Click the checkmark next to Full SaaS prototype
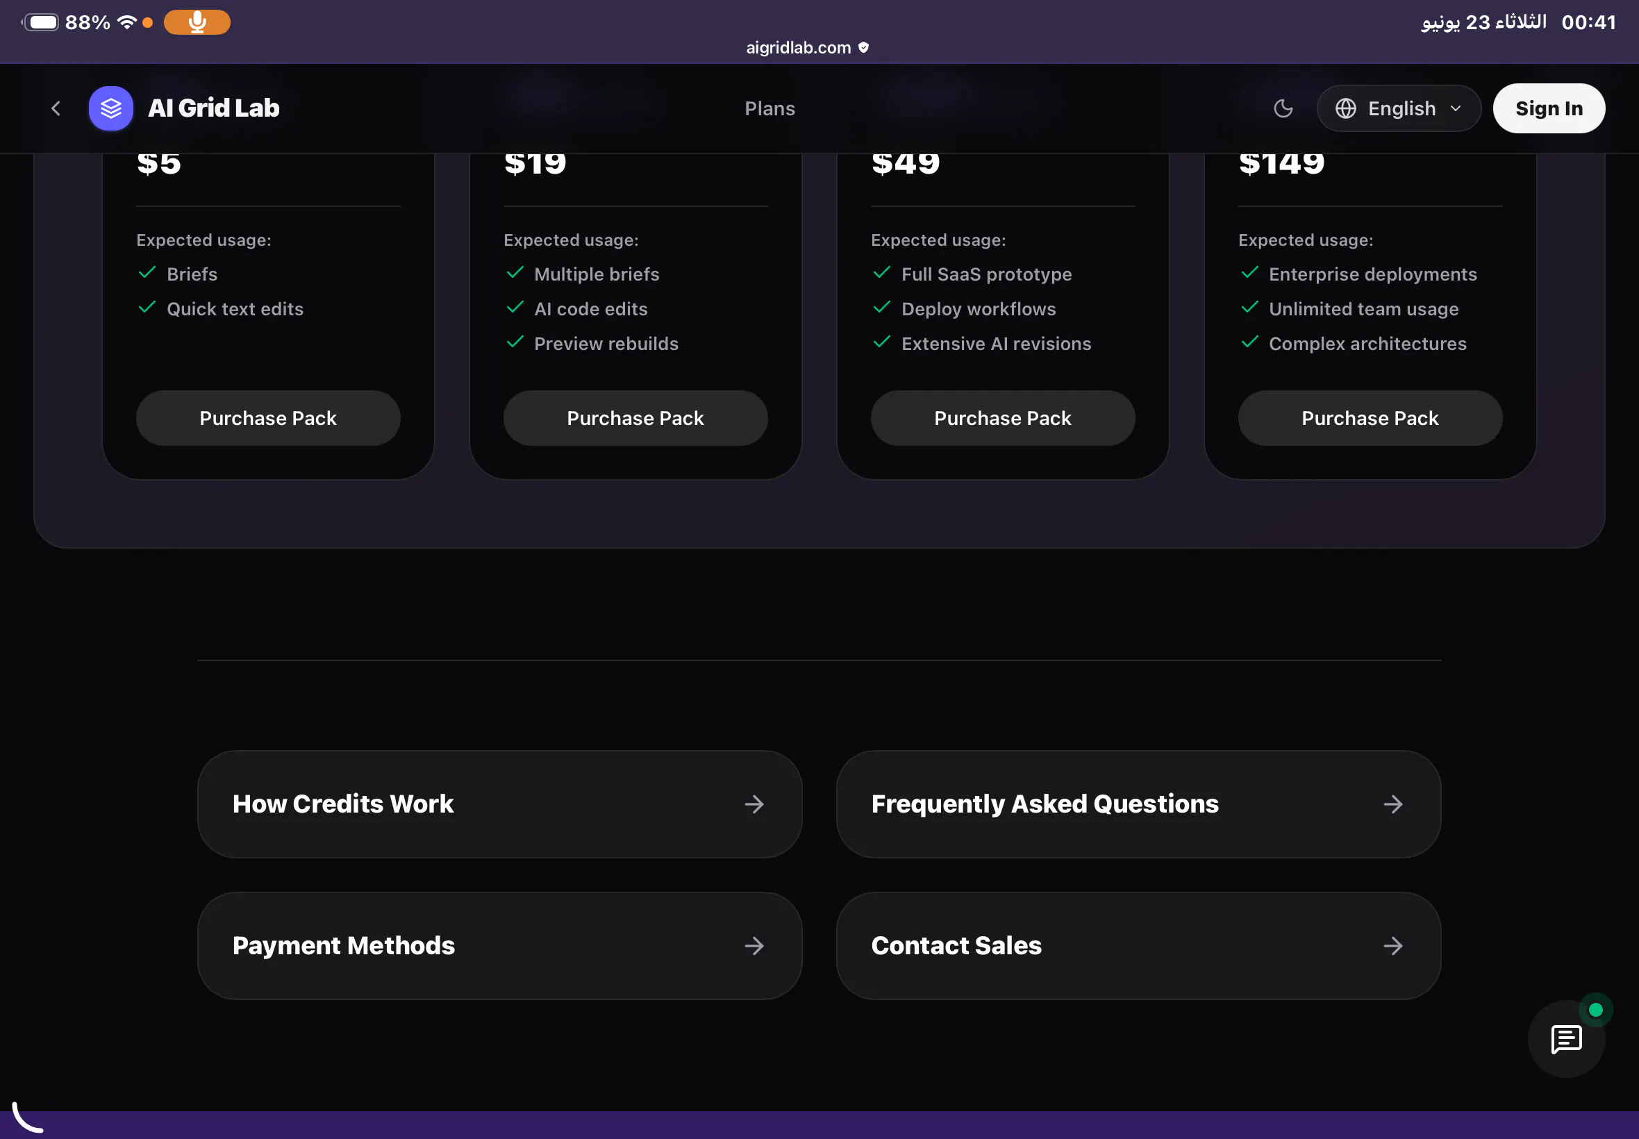This screenshot has height=1139, width=1639. click(882, 273)
